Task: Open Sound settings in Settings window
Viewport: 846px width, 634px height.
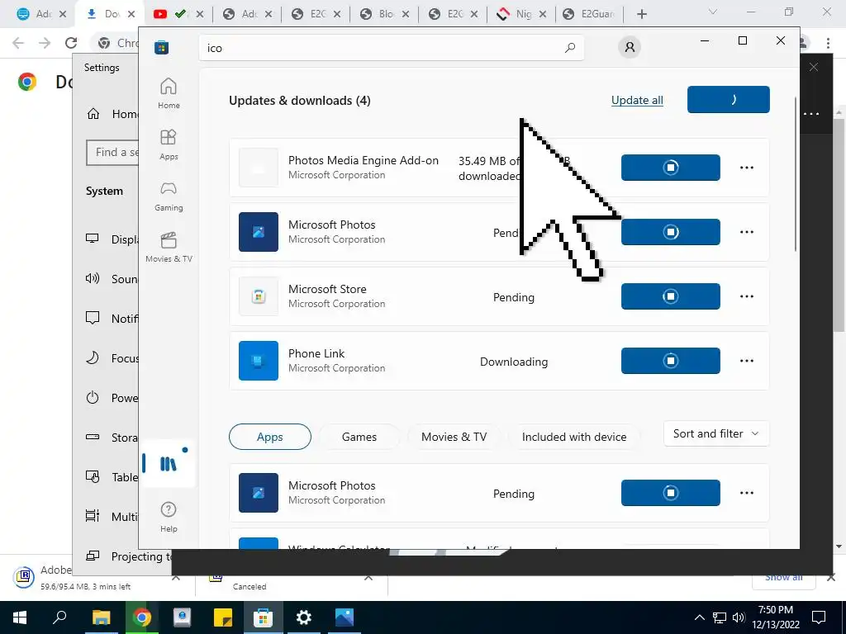Action: 112,279
